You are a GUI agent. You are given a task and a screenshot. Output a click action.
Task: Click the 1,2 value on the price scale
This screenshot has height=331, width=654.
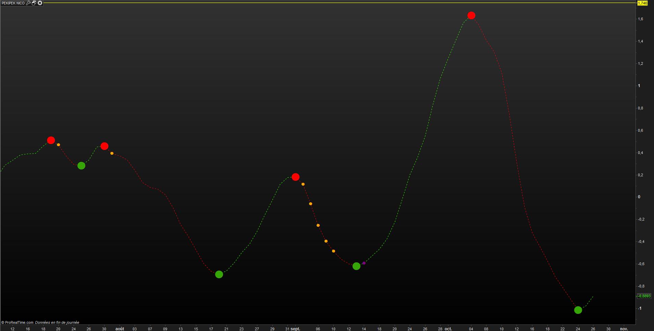click(640, 64)
